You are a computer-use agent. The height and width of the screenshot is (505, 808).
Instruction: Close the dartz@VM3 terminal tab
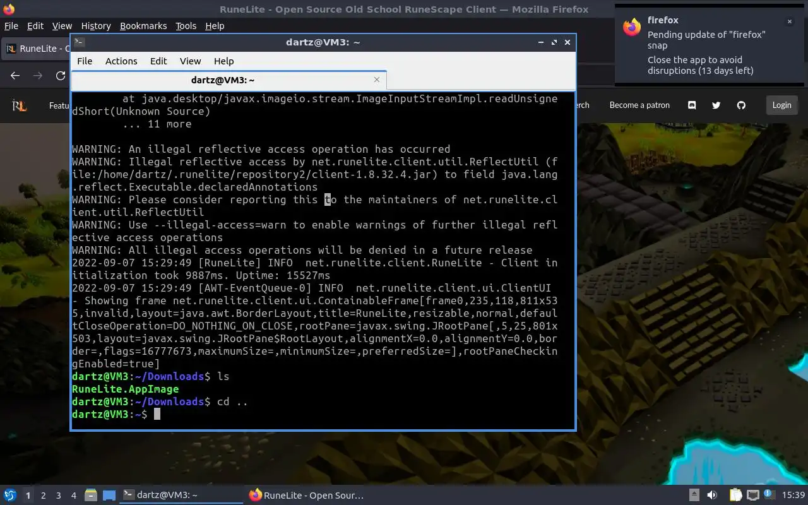coord(377,80)
